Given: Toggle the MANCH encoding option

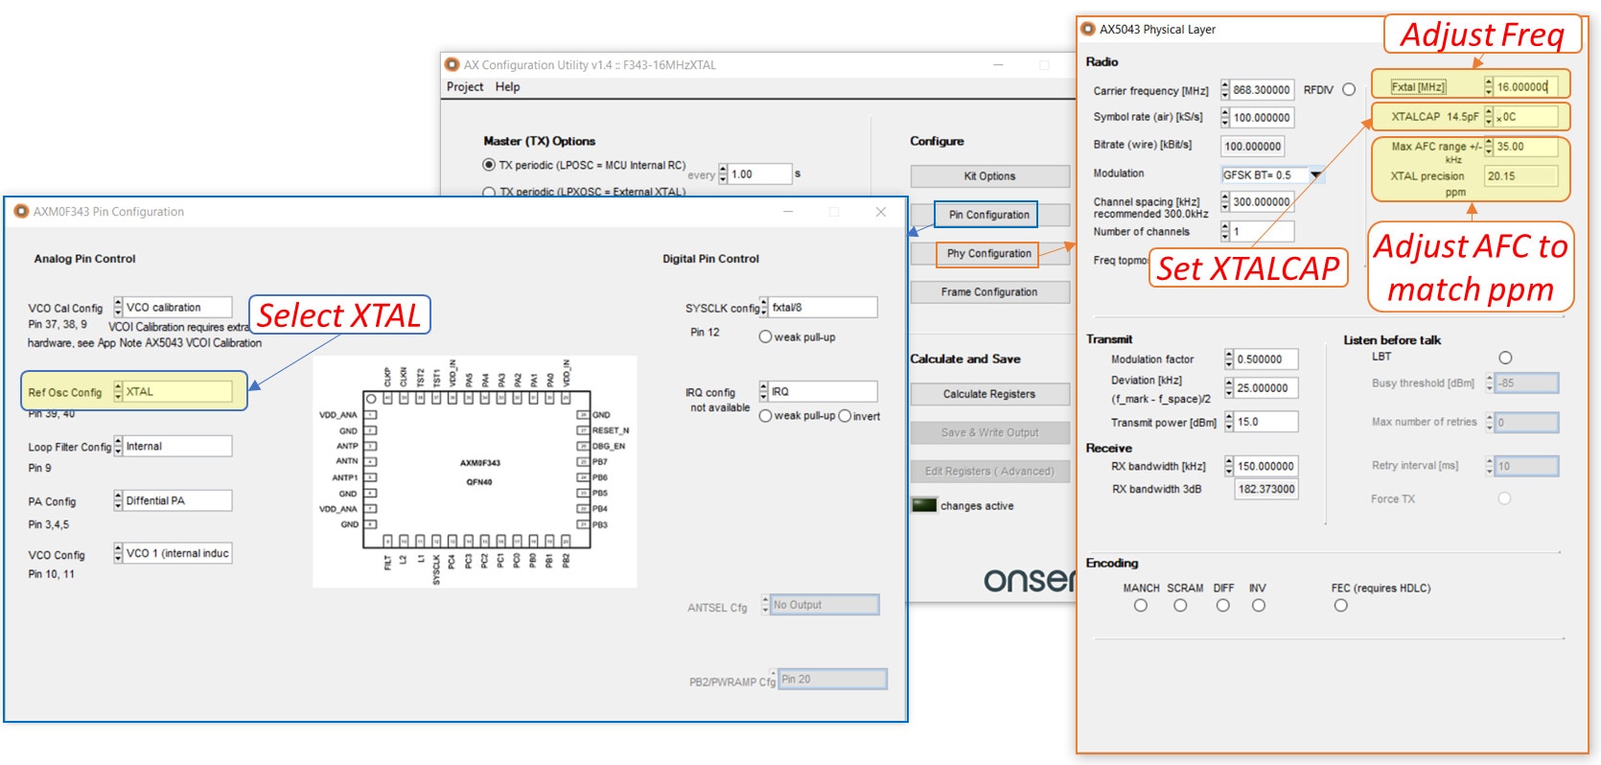Looking at the screenshot, I should (1140, 605).
